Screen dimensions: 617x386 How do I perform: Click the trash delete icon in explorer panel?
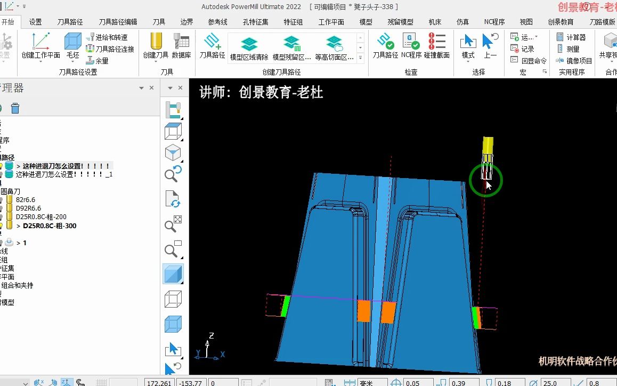(15, 108)
